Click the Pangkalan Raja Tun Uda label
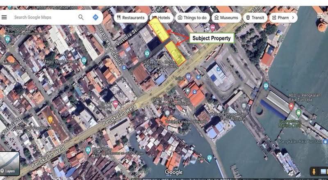 301,142
